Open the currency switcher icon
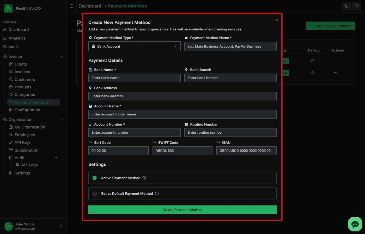Screen dimensions: 365x234 coord(346,6)
